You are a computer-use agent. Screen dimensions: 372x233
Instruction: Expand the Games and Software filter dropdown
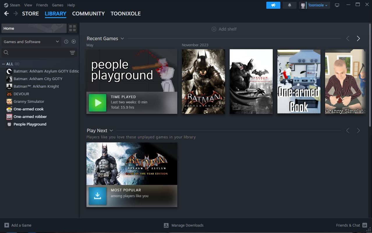pos(31,42)
